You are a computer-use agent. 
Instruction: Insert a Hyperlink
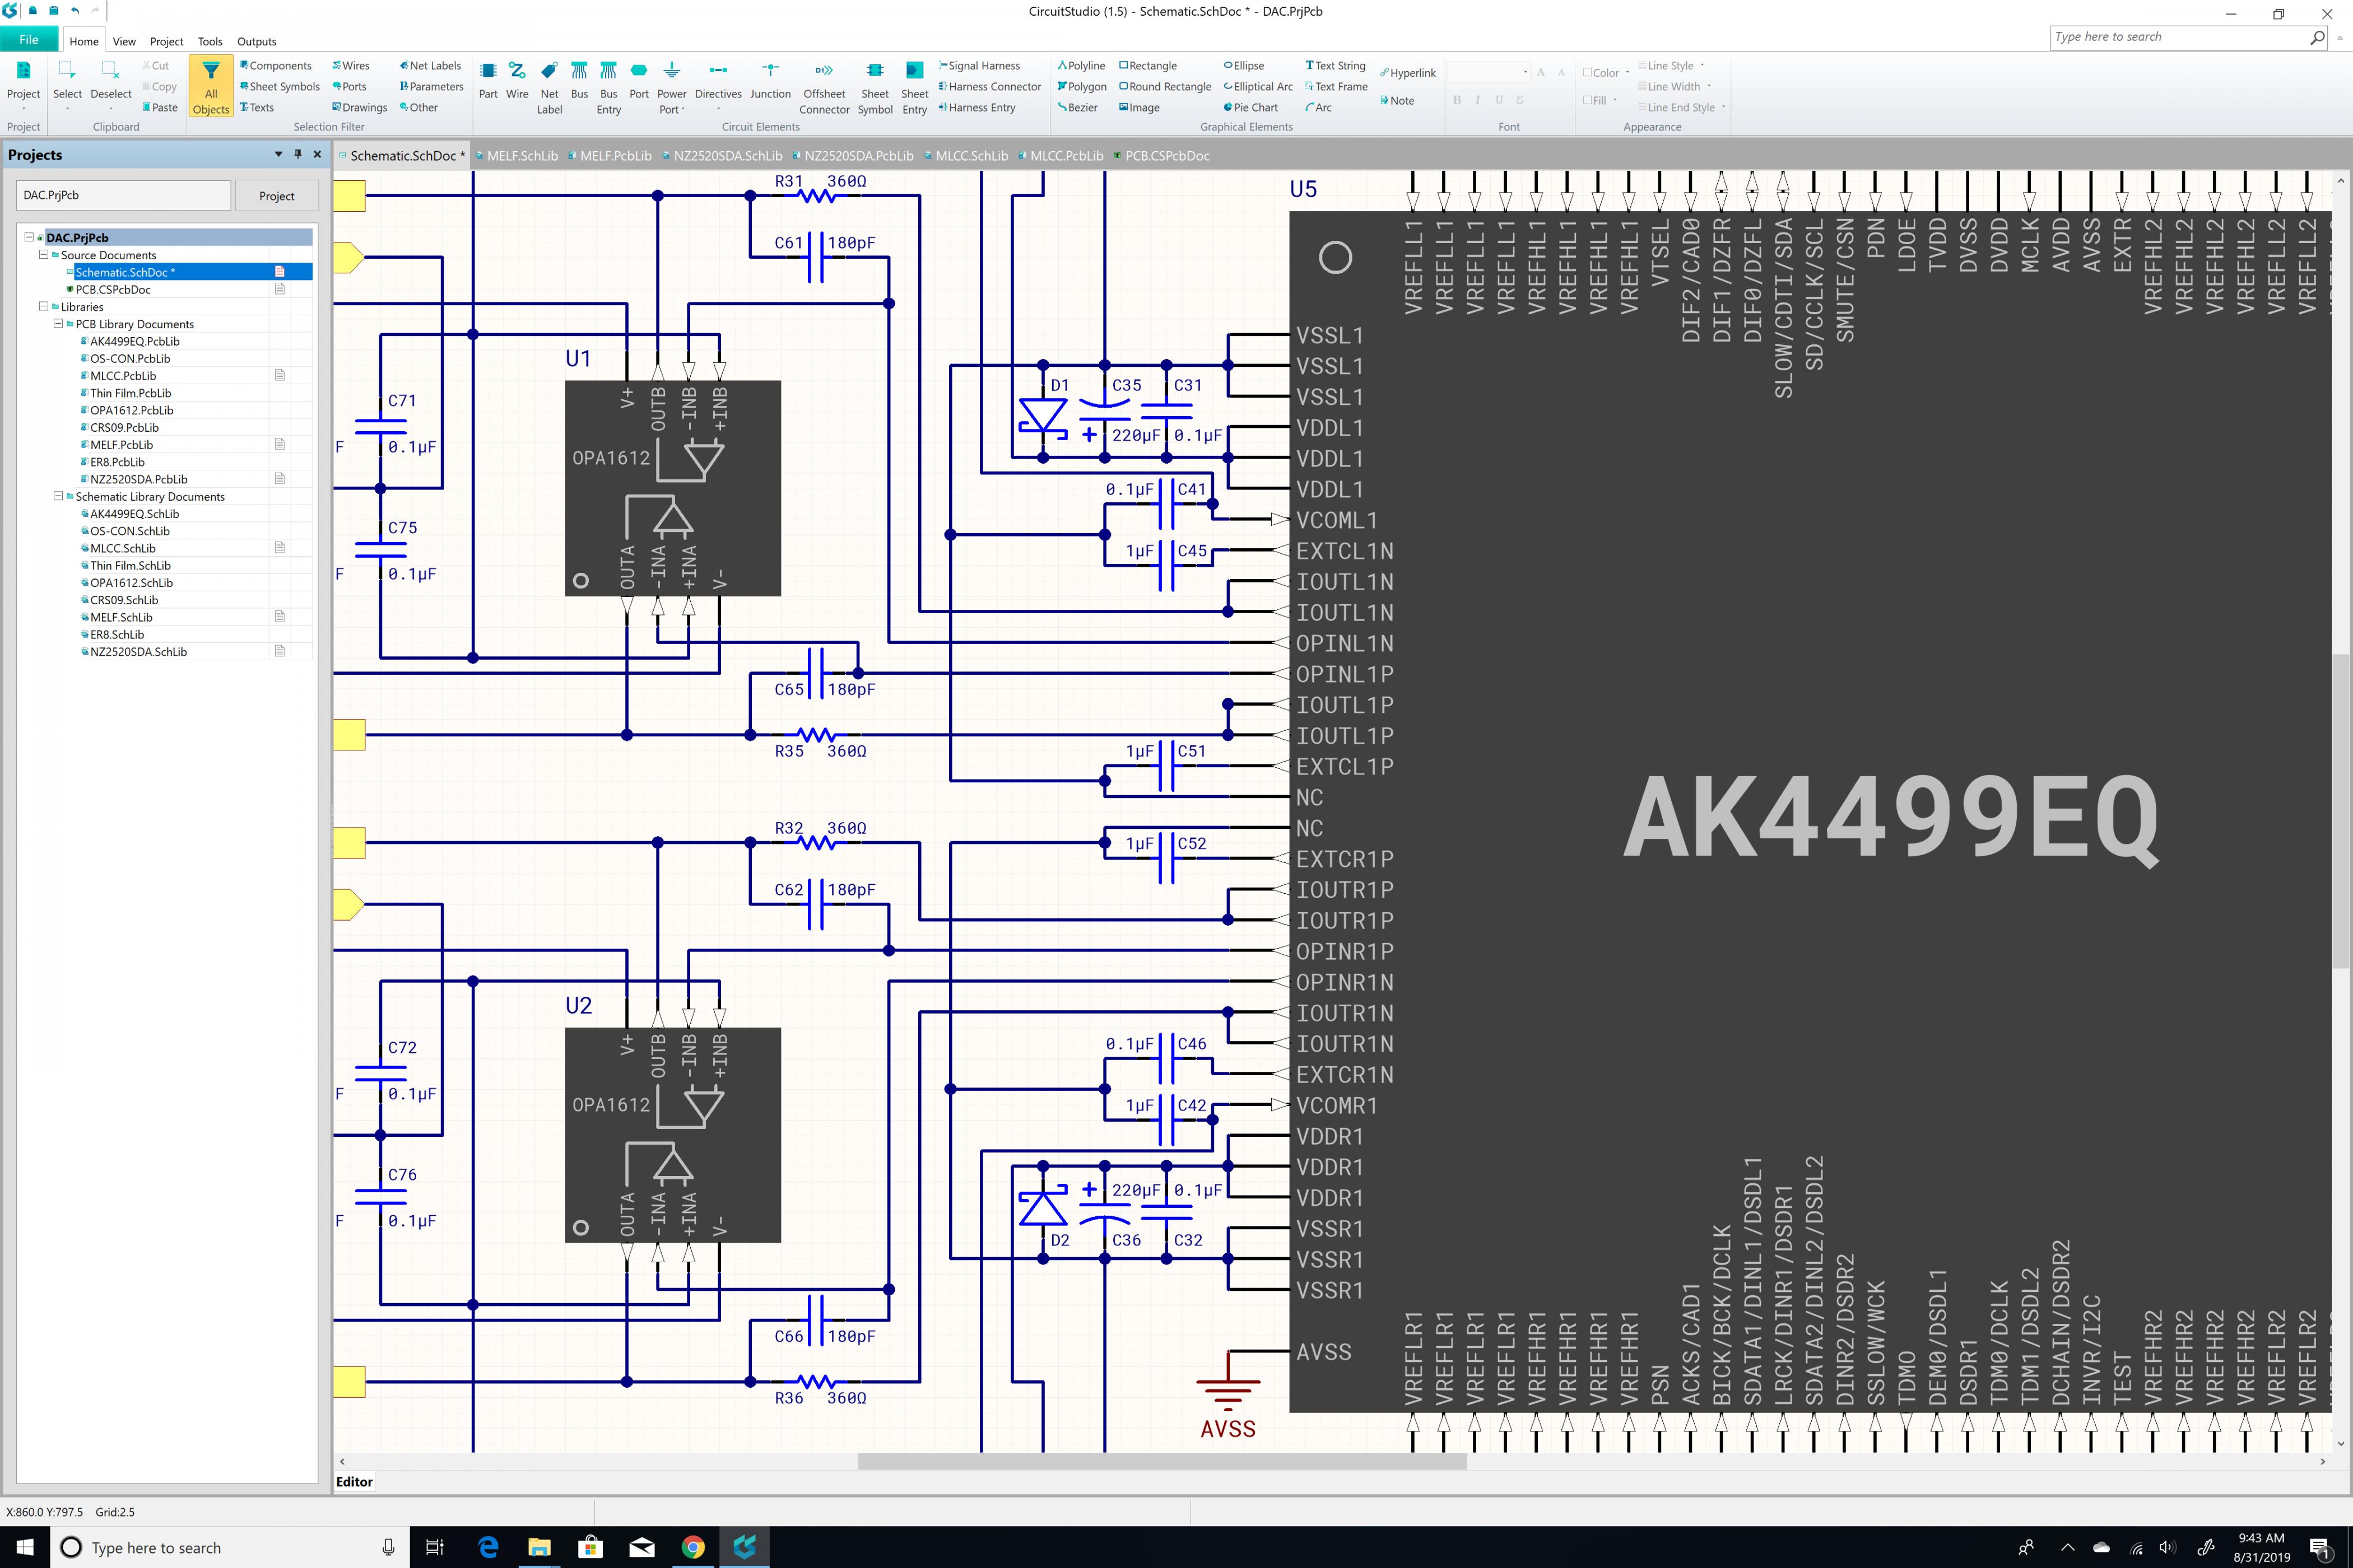tap(1407, 73)
